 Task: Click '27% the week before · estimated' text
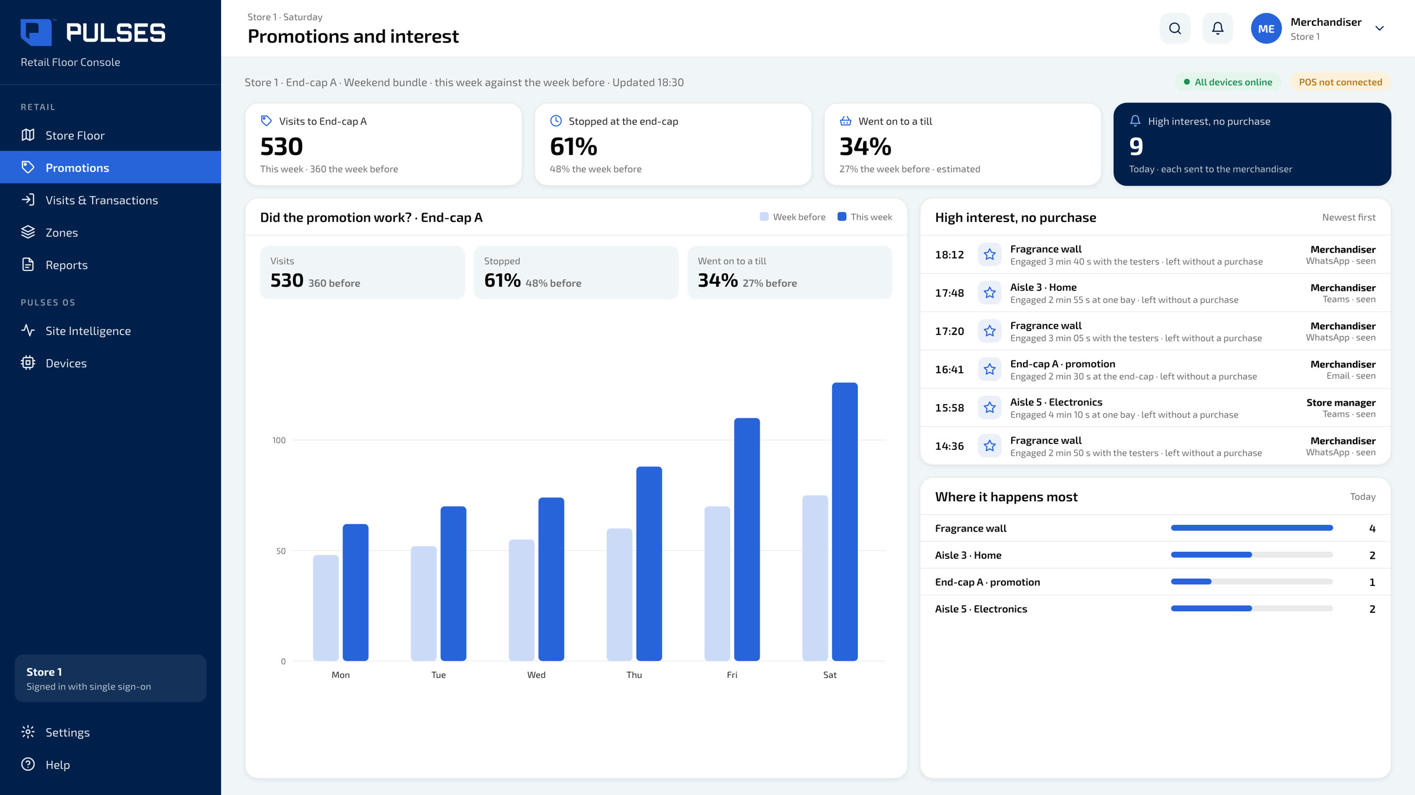point(910,169)
